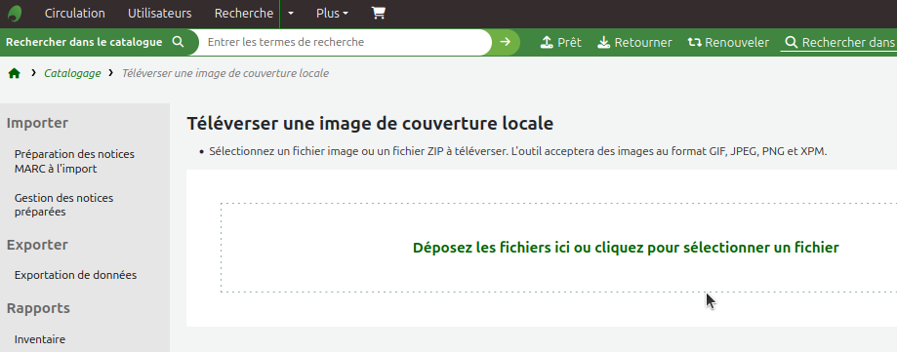
Task: Open Préparation des notices MARC à l'import
Action: (74, 161)
